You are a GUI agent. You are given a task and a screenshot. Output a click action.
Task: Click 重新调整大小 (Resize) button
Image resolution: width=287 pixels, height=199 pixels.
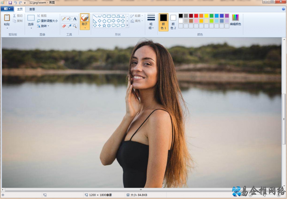pyautogui.click(x=47, y=21)
